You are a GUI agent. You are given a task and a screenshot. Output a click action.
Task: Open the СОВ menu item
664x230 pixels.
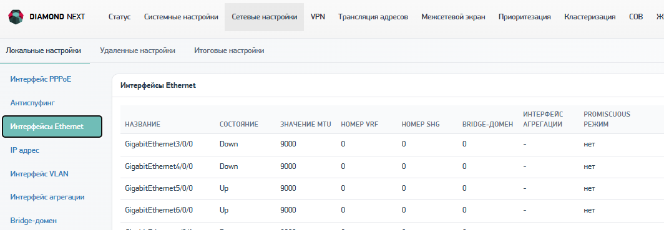coord(636,17)
